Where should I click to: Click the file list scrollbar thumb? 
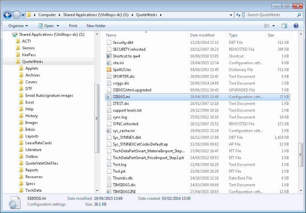click(x=301, y=155)
